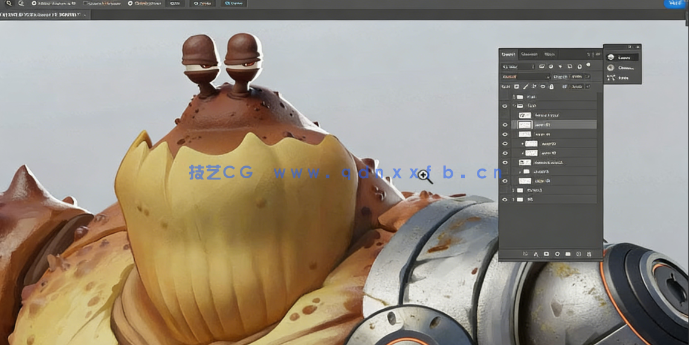Click the Create New Group folder icon

click(568, 254)
